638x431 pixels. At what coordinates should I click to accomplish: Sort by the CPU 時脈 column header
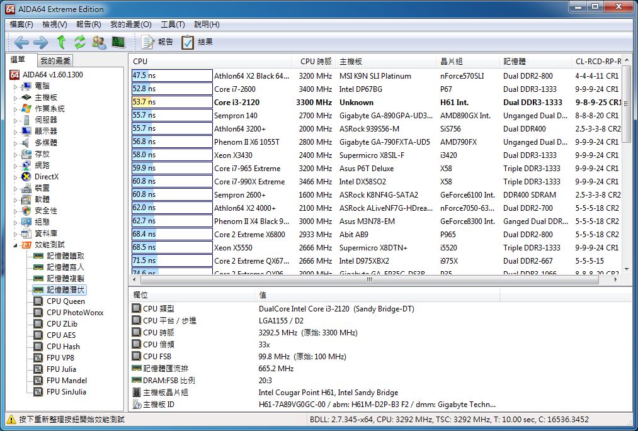314,62
